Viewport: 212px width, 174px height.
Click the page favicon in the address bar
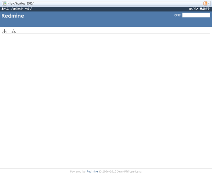click(x=5, y=3)
